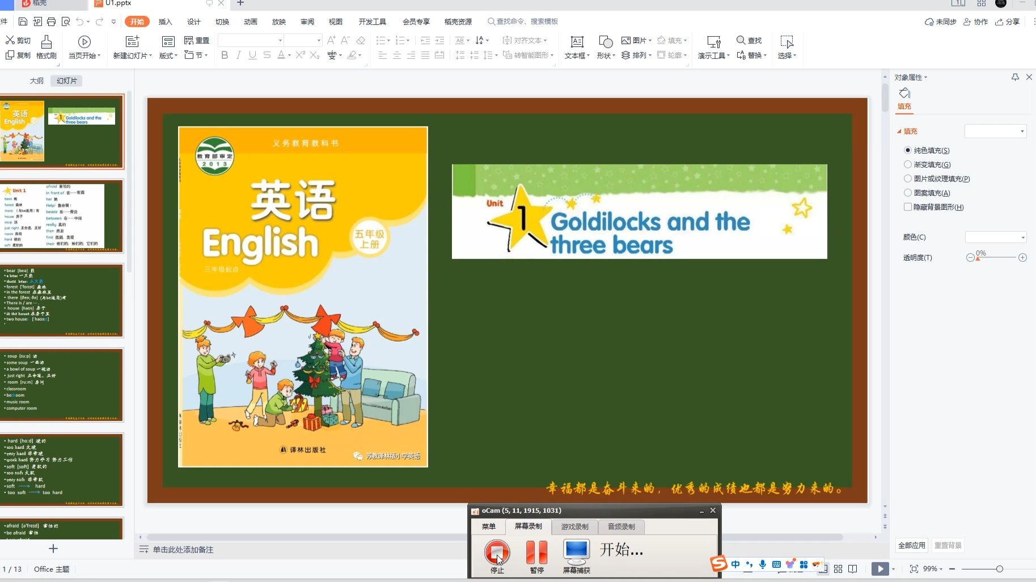The height and width of the screenshot is (582, 1036).
Task: Click the Text Box (文本框) icon
Action: pyautogui.click(x=577, y=41)
